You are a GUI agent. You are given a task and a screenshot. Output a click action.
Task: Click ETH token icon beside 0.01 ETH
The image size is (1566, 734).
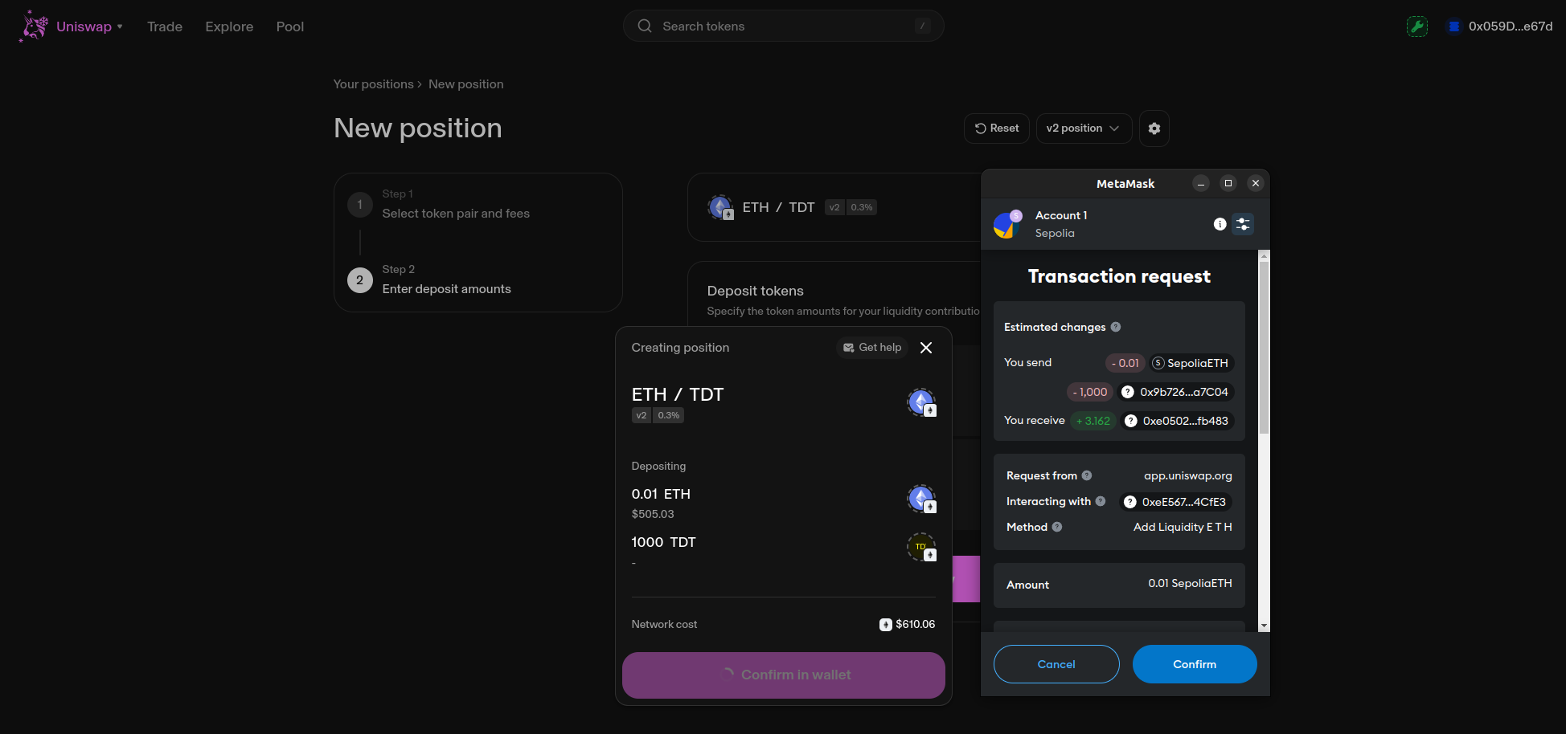click(x=922, y=499)
